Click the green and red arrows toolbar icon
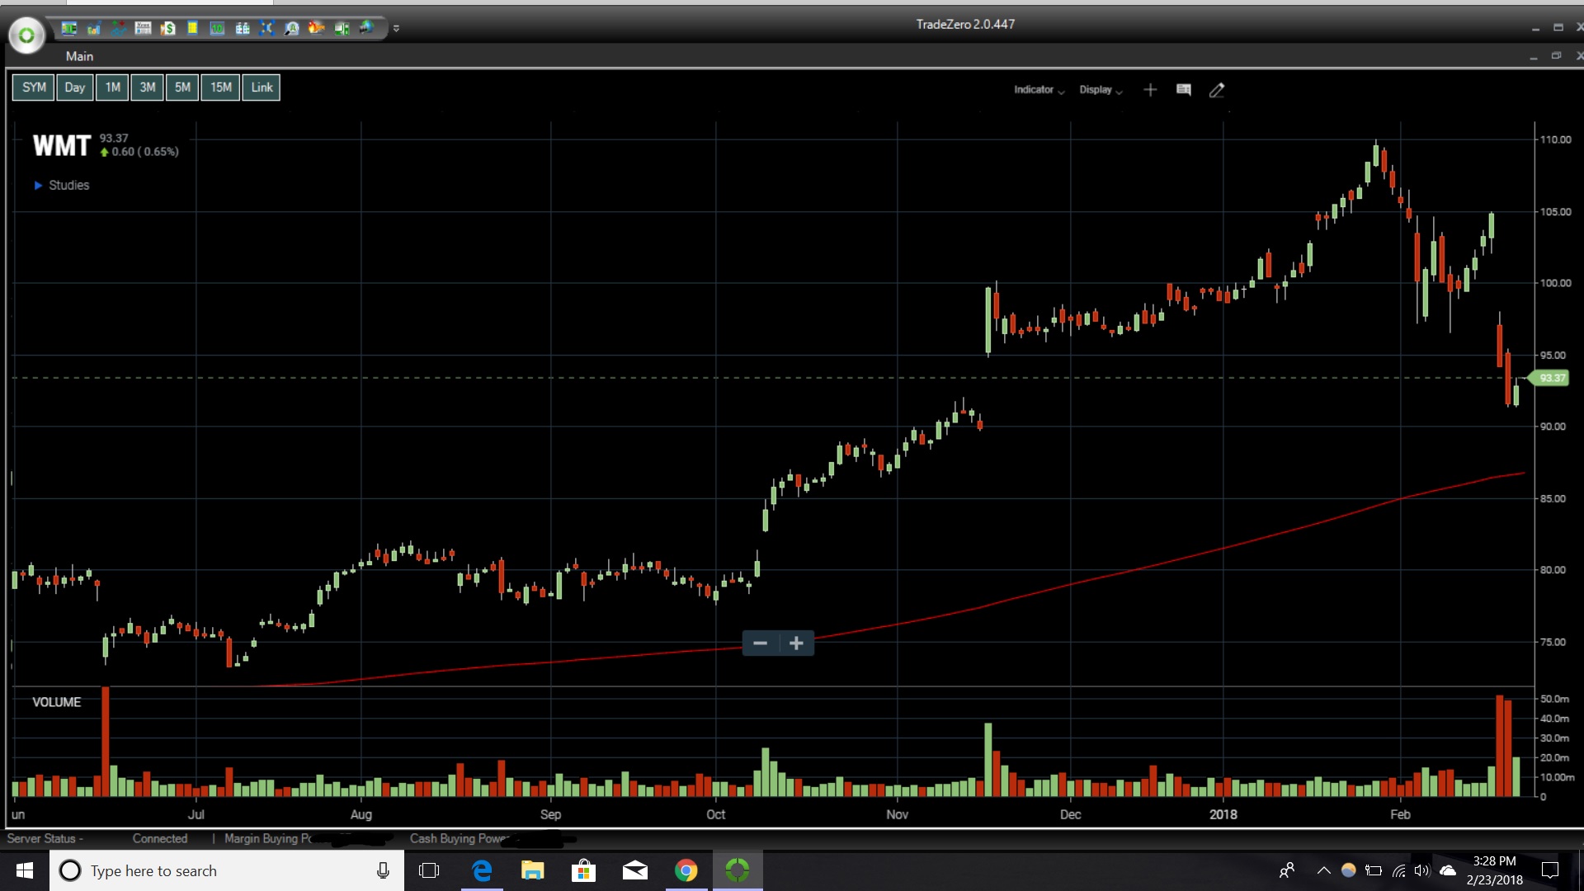Image resolution: width=1584 pixels, height=891 pixels. [x=119, y=29]
